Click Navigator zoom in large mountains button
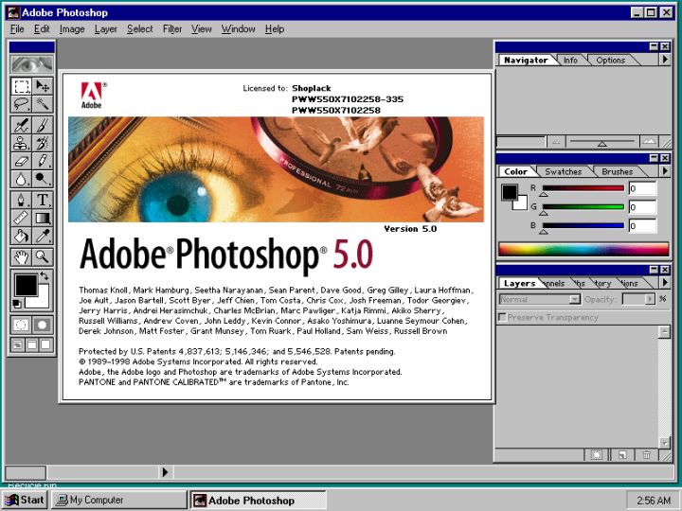The image size is (682, 511). (x=649, y=142)
